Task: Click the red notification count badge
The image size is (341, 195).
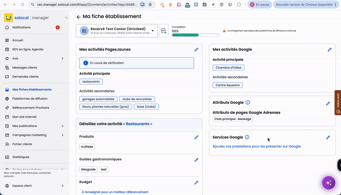Action: [57, 28]
